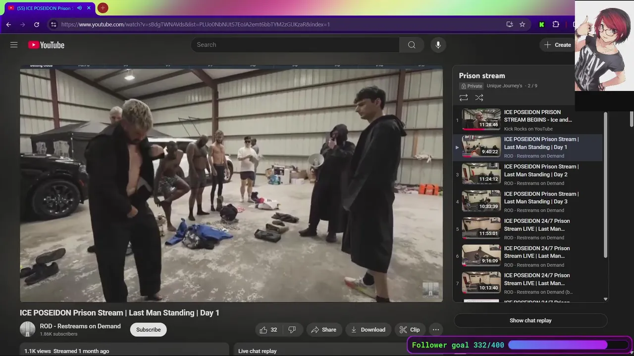Image resolution: width=634 pixels, height=356 pixels.
Task: Dislike the video with thumbs down
Action: (x=292, y=330)
